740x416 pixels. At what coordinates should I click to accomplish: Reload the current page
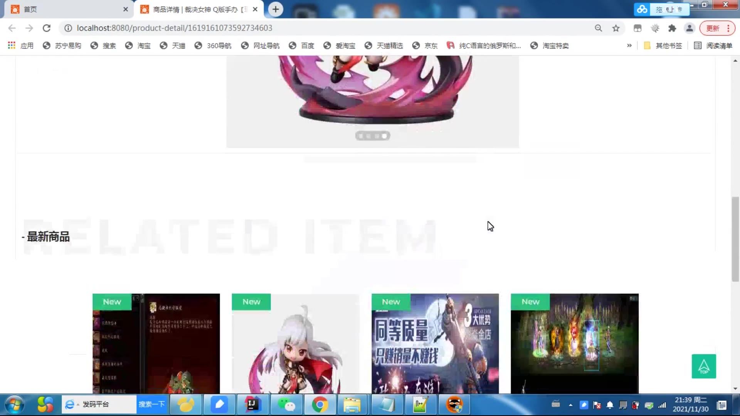[x=47, y=28]
